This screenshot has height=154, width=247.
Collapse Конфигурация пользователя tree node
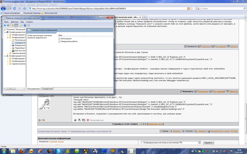click(x=5, y=56)
